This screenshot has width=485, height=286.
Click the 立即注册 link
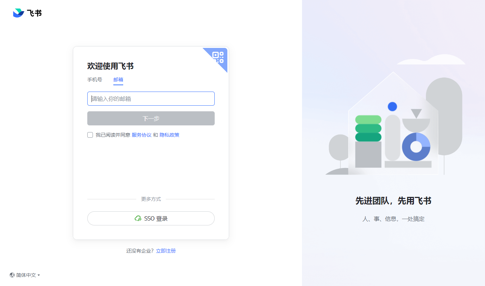coord(166,251)
